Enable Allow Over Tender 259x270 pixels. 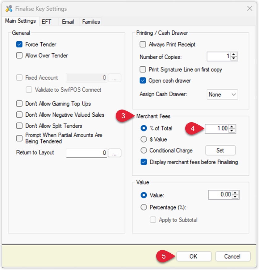point(19,56)
